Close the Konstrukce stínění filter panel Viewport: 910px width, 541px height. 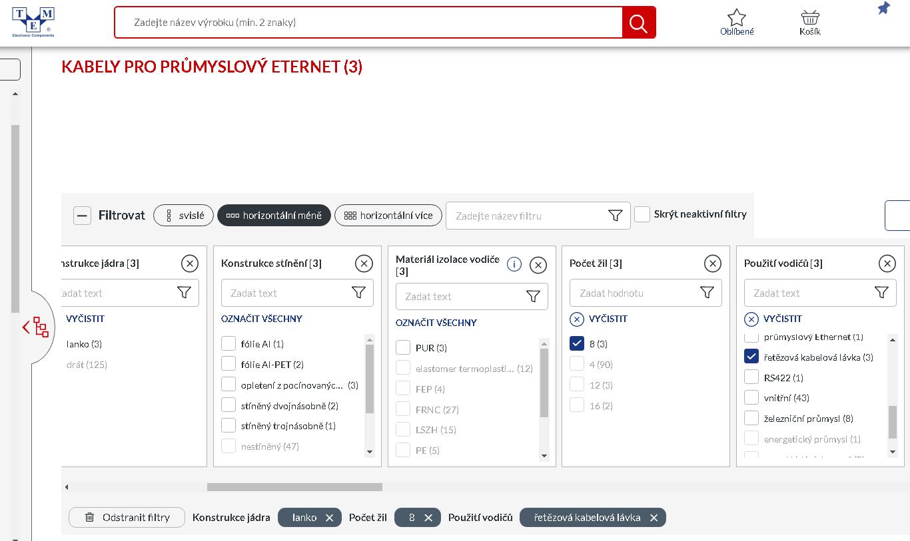point(364,264)
